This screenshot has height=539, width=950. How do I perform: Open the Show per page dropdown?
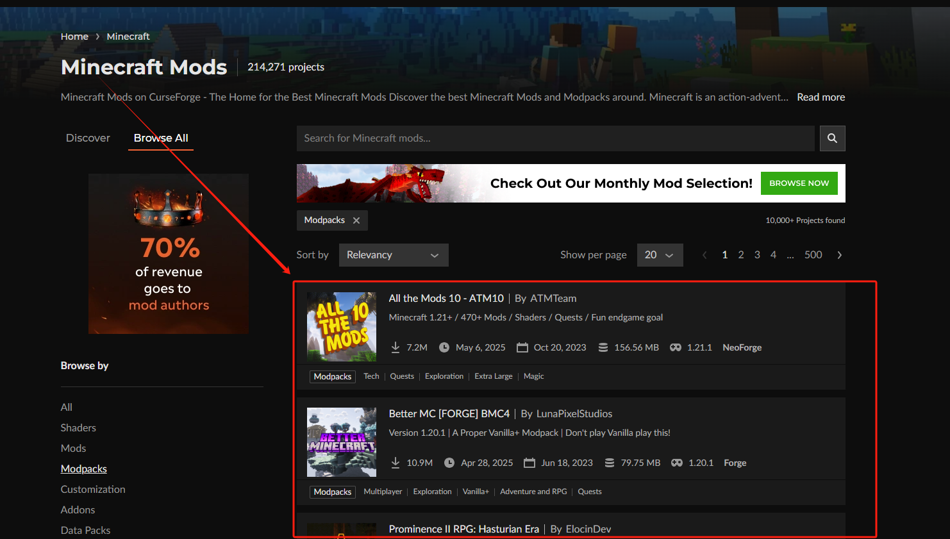pos(660,255)
